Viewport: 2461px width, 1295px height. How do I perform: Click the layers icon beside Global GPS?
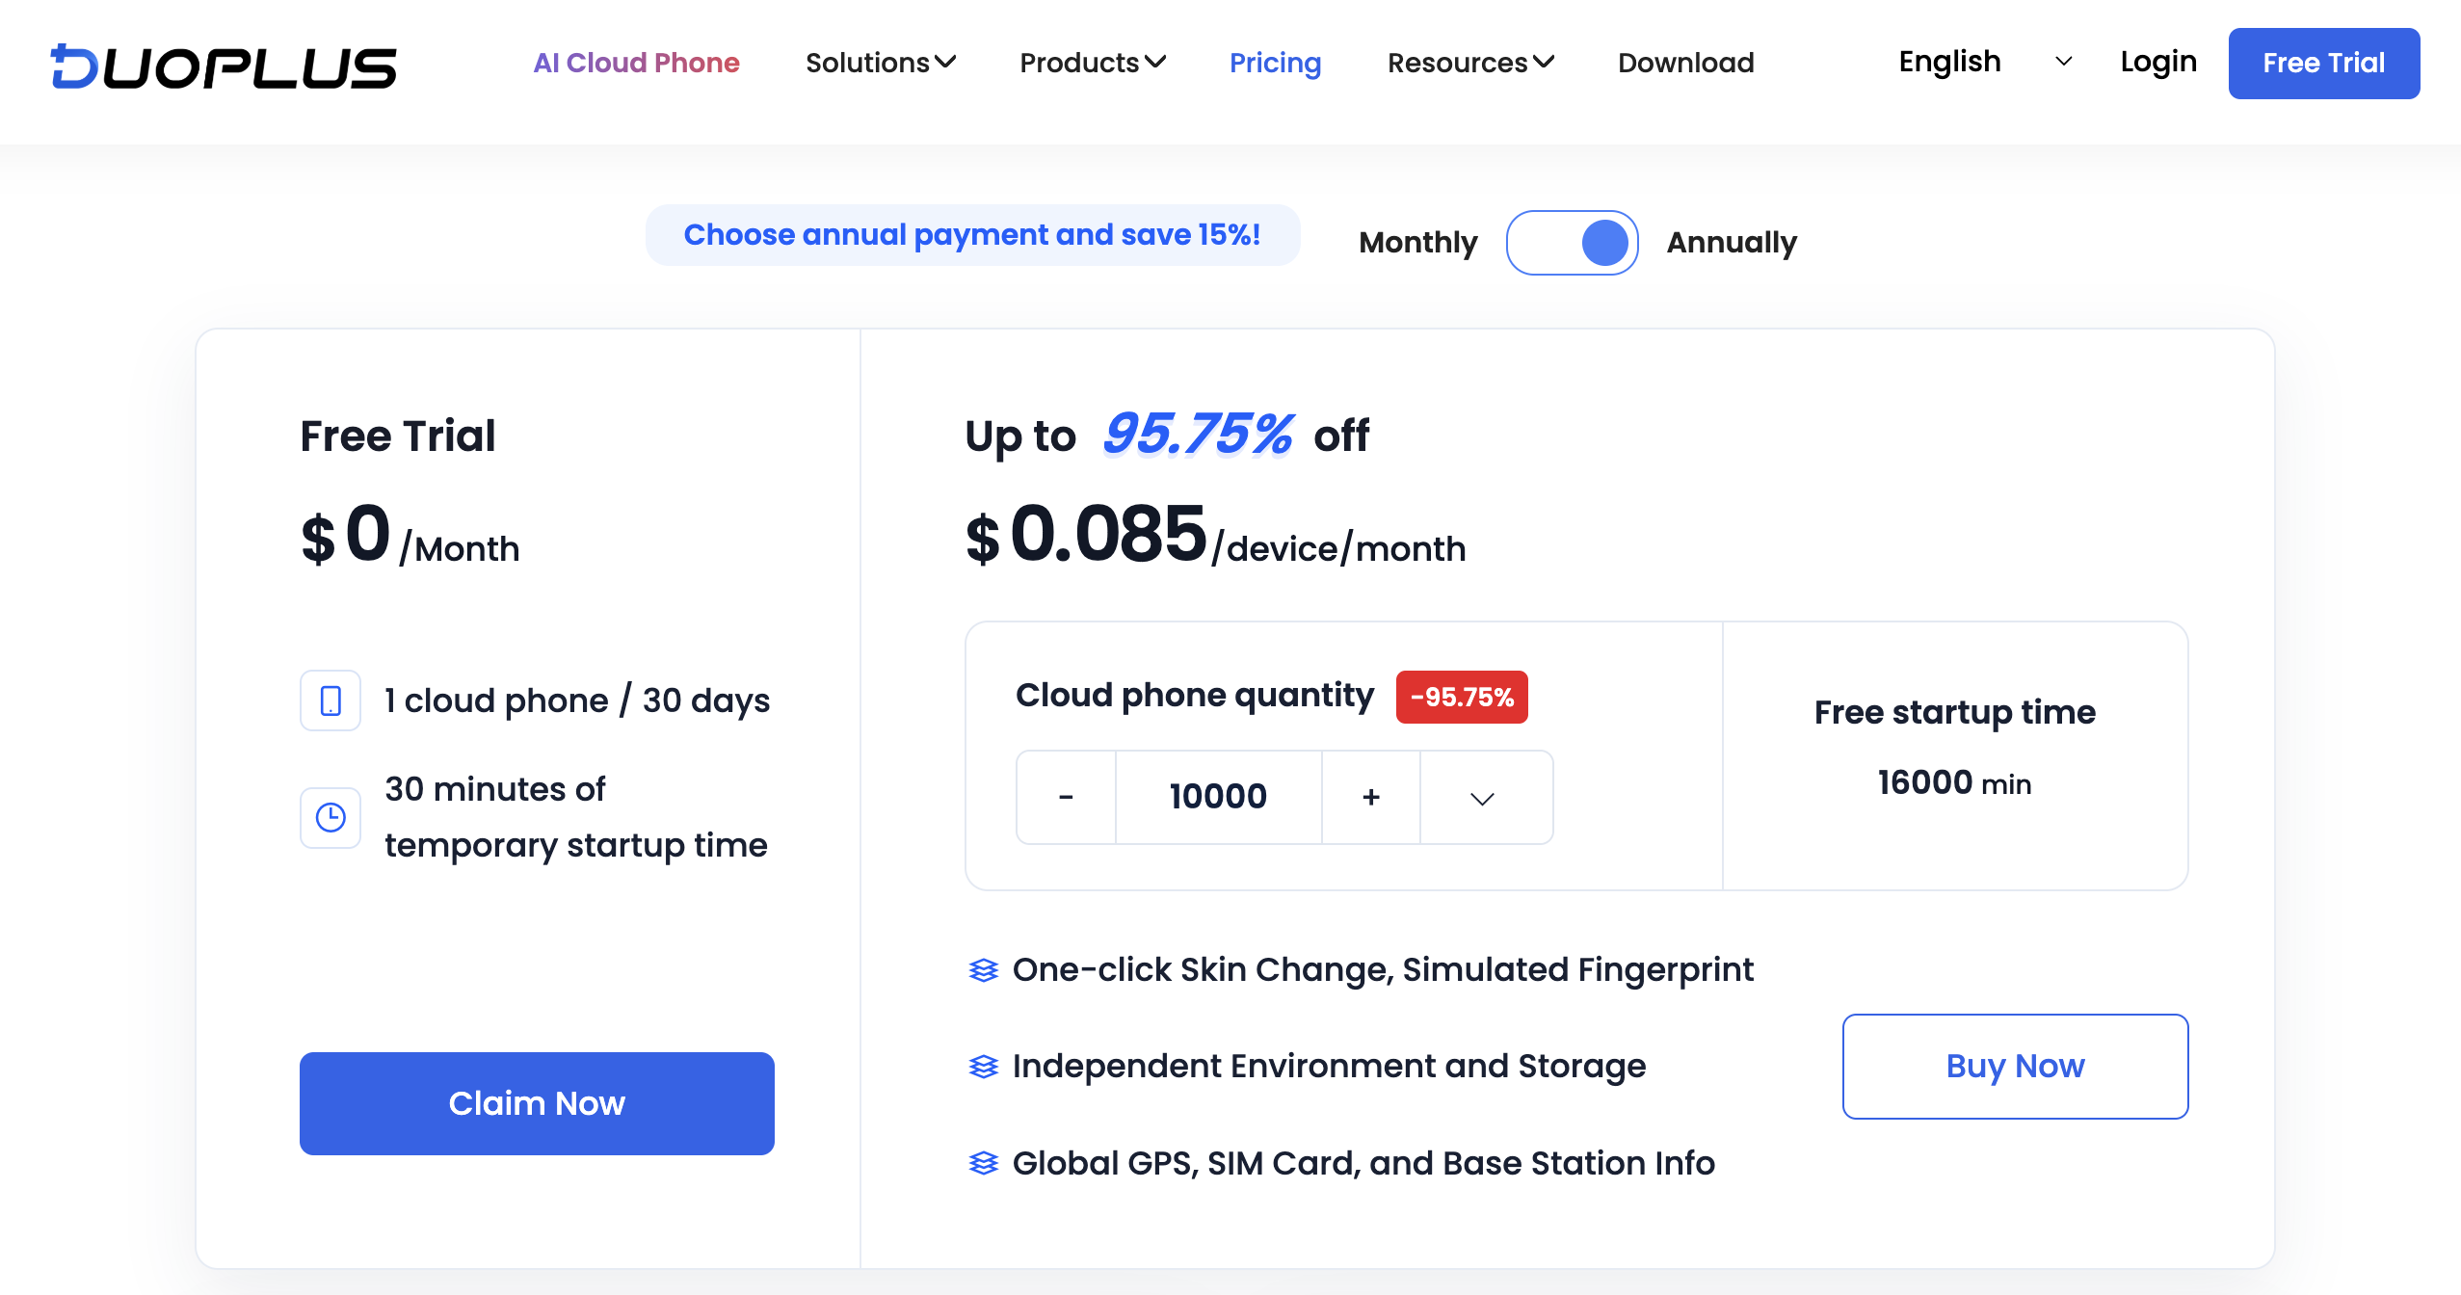tap(984, 1163)
